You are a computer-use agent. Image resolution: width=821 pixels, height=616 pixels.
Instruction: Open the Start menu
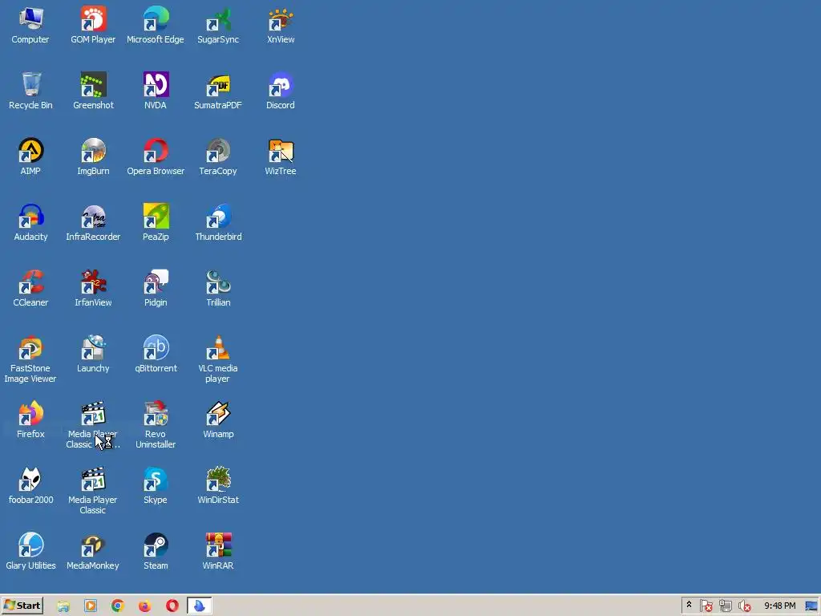point(22,606)
